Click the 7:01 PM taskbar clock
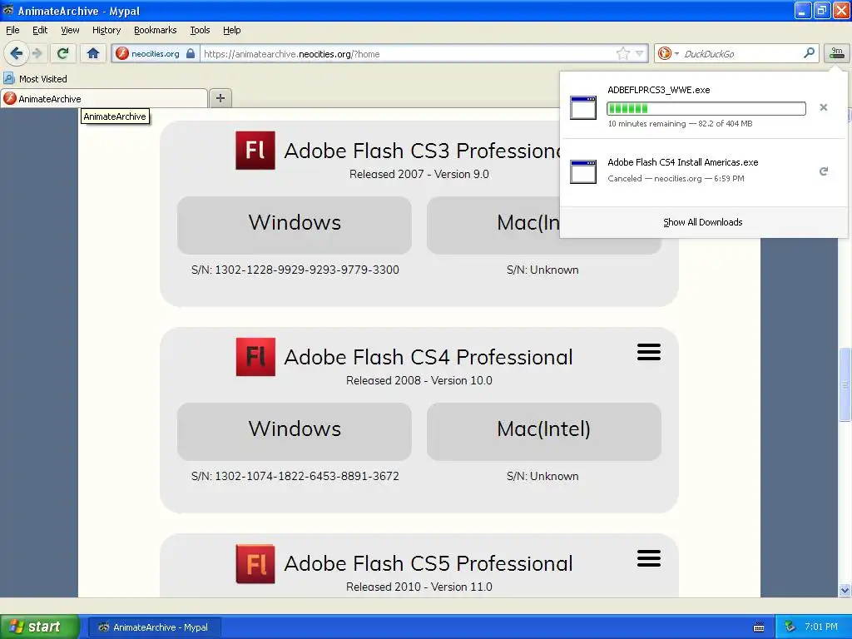 [x=821, y=627]
